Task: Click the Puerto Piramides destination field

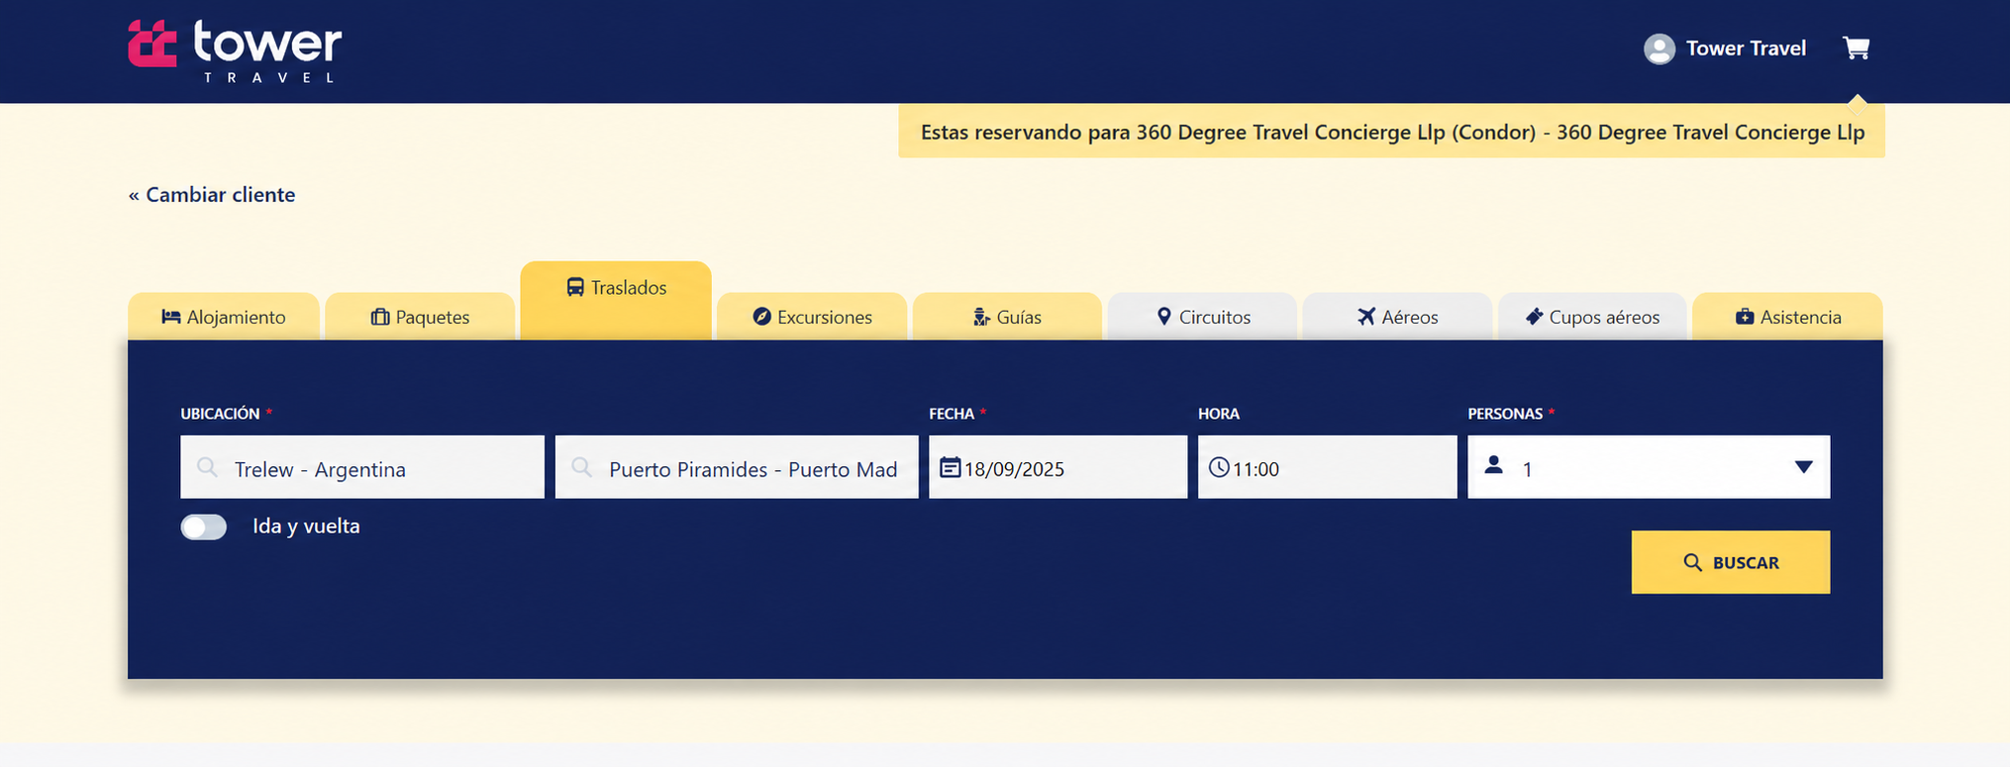Action: coord(737,467)
